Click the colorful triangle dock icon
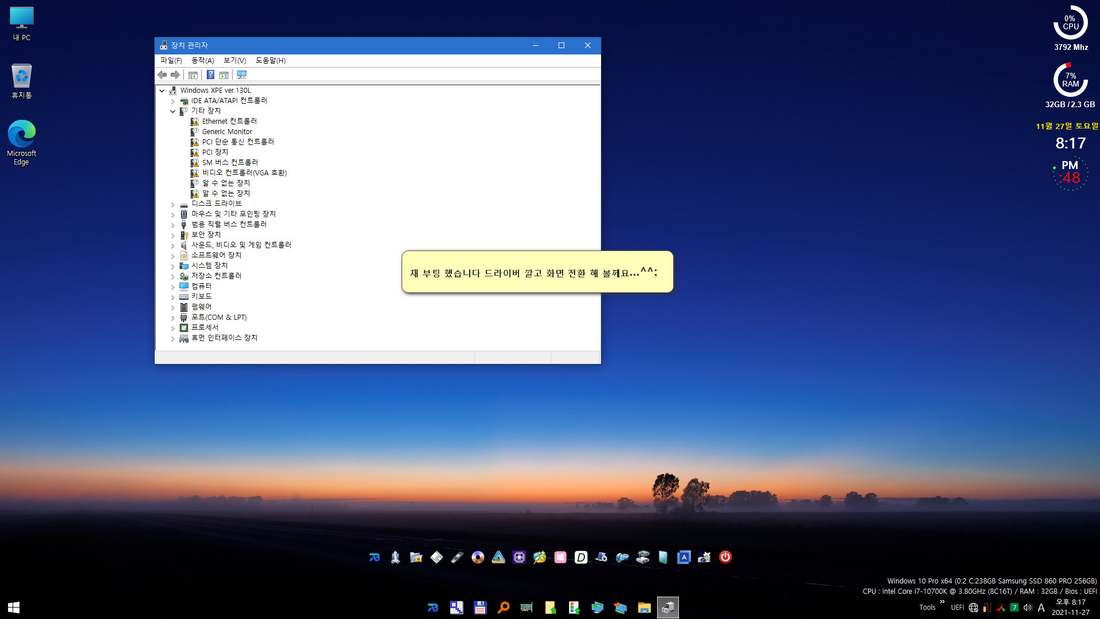Image resolution: width=1100 pixels, height=619 pixels. coord(498,557)
